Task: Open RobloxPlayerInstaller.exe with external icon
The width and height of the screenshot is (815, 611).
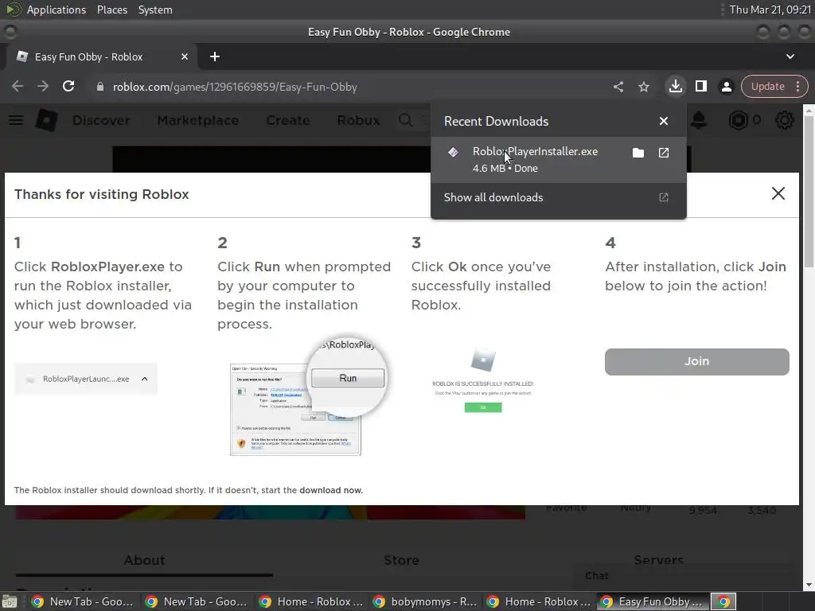Action: 664,153
